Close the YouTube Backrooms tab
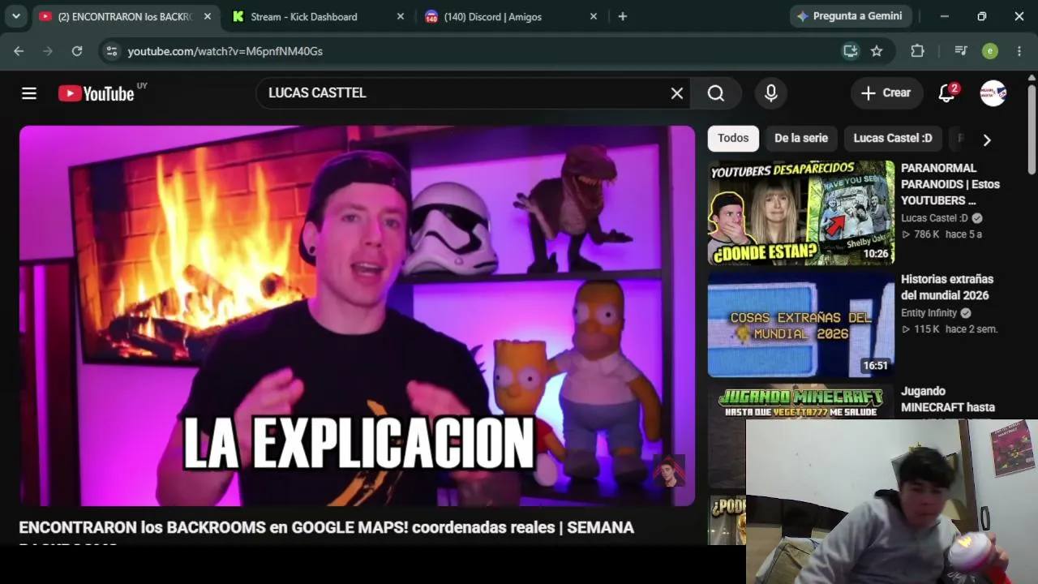1038x584 pixels. [x=207, y=16]
